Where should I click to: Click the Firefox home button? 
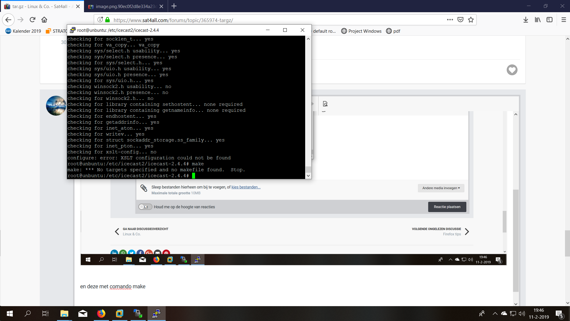[44, 20]
